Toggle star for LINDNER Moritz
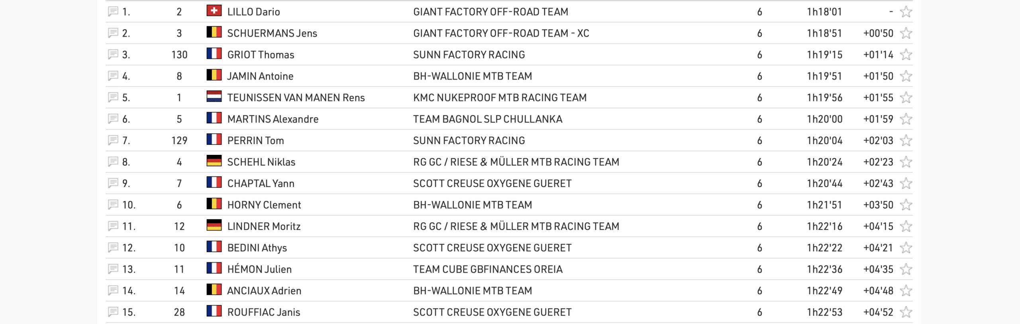Viewport: 1020px width, 324px height. pos(906,226)
